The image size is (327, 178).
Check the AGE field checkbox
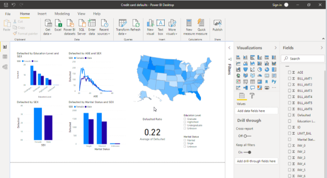[289, 73]
